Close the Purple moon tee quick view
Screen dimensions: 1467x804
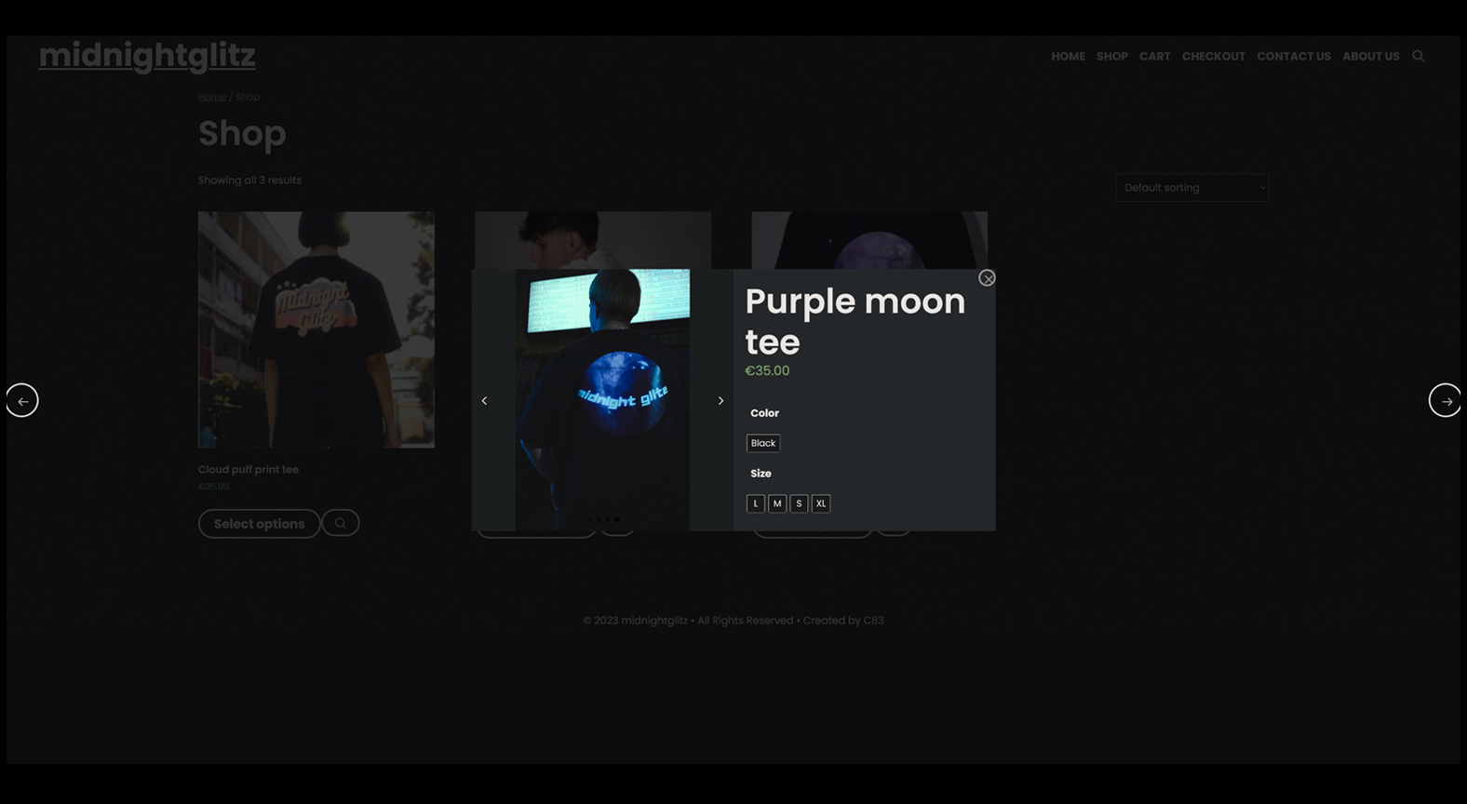pos(987,278)
